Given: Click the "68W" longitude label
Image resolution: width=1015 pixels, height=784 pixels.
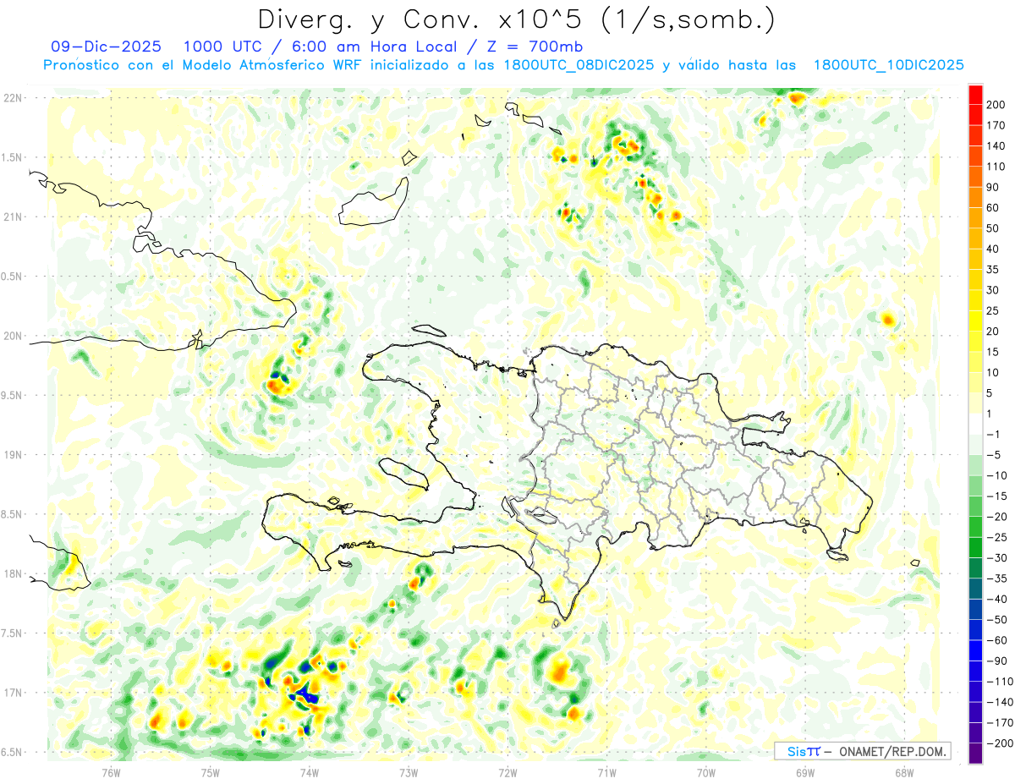Looking at the screenshot, I should click(x=904, y=771).
